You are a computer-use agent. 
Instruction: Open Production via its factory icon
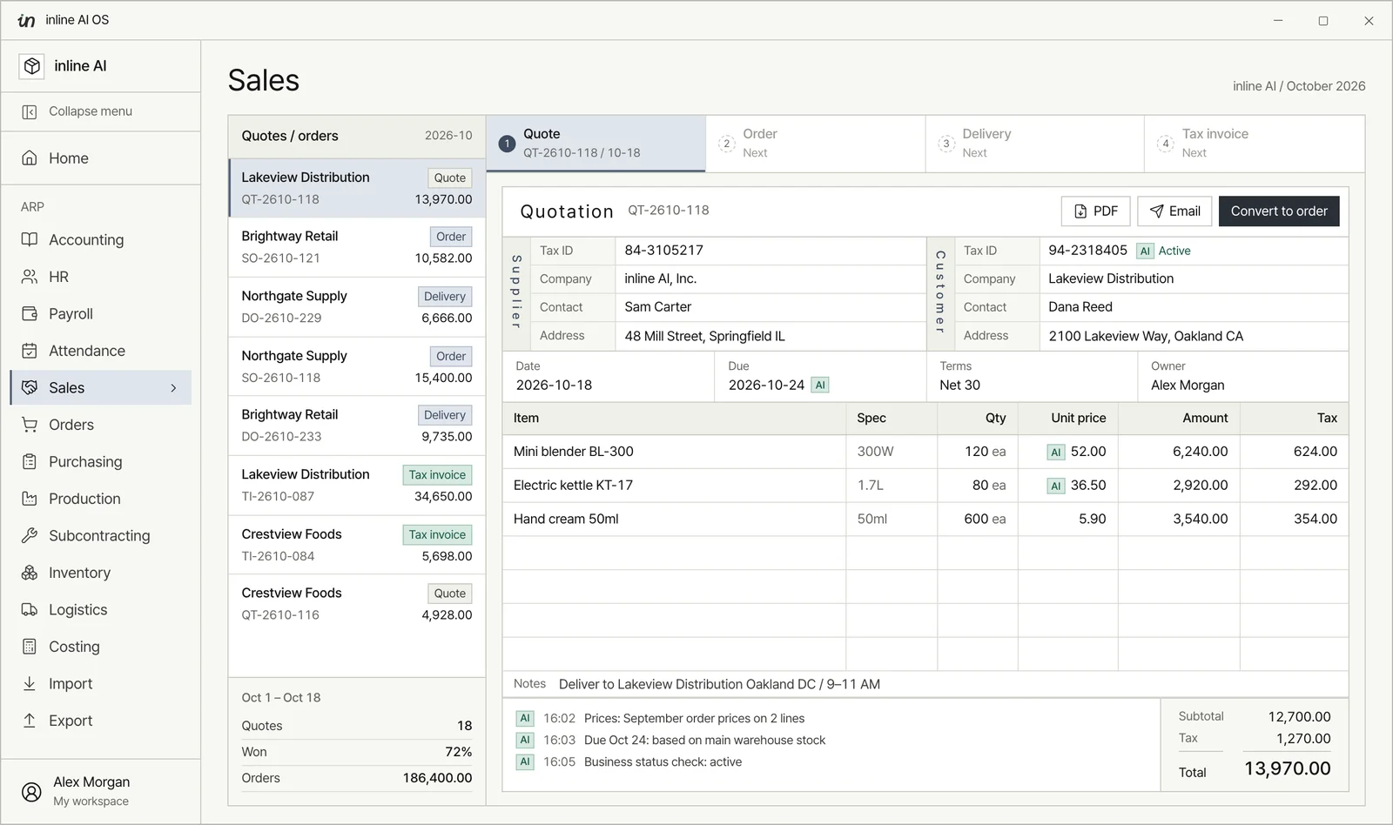30,499
